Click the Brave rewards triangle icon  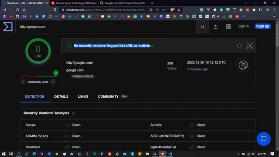[179, 10]
